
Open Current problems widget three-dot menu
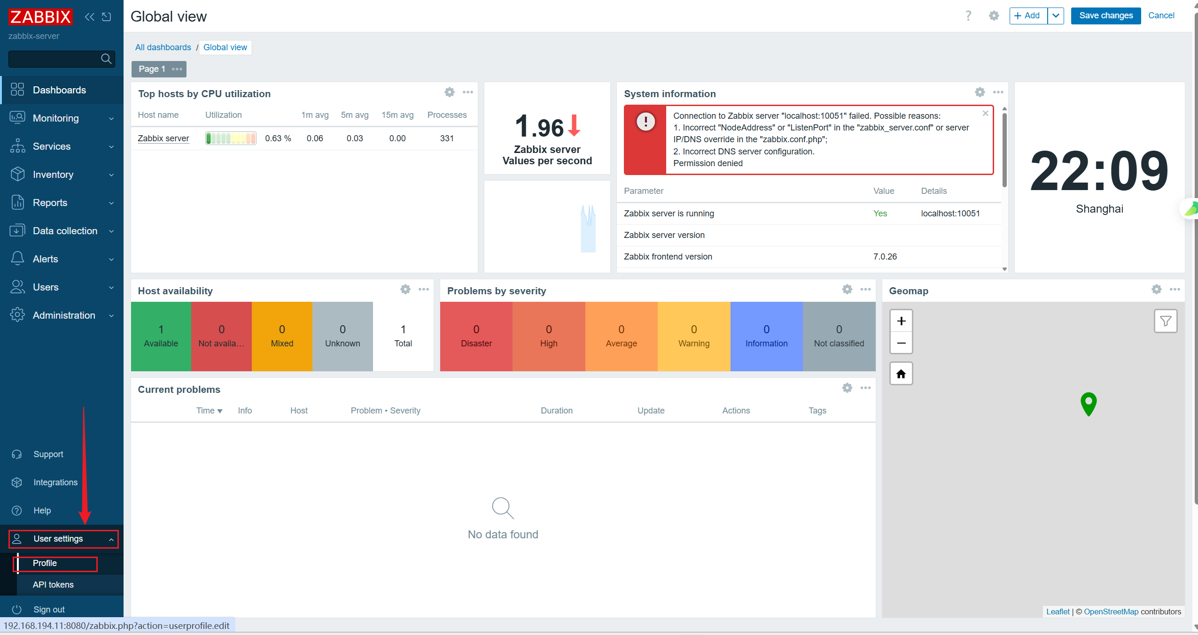point(865,388)
